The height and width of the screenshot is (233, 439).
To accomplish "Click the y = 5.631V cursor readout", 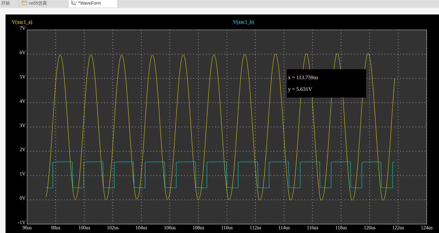I will tap(300, 89).
